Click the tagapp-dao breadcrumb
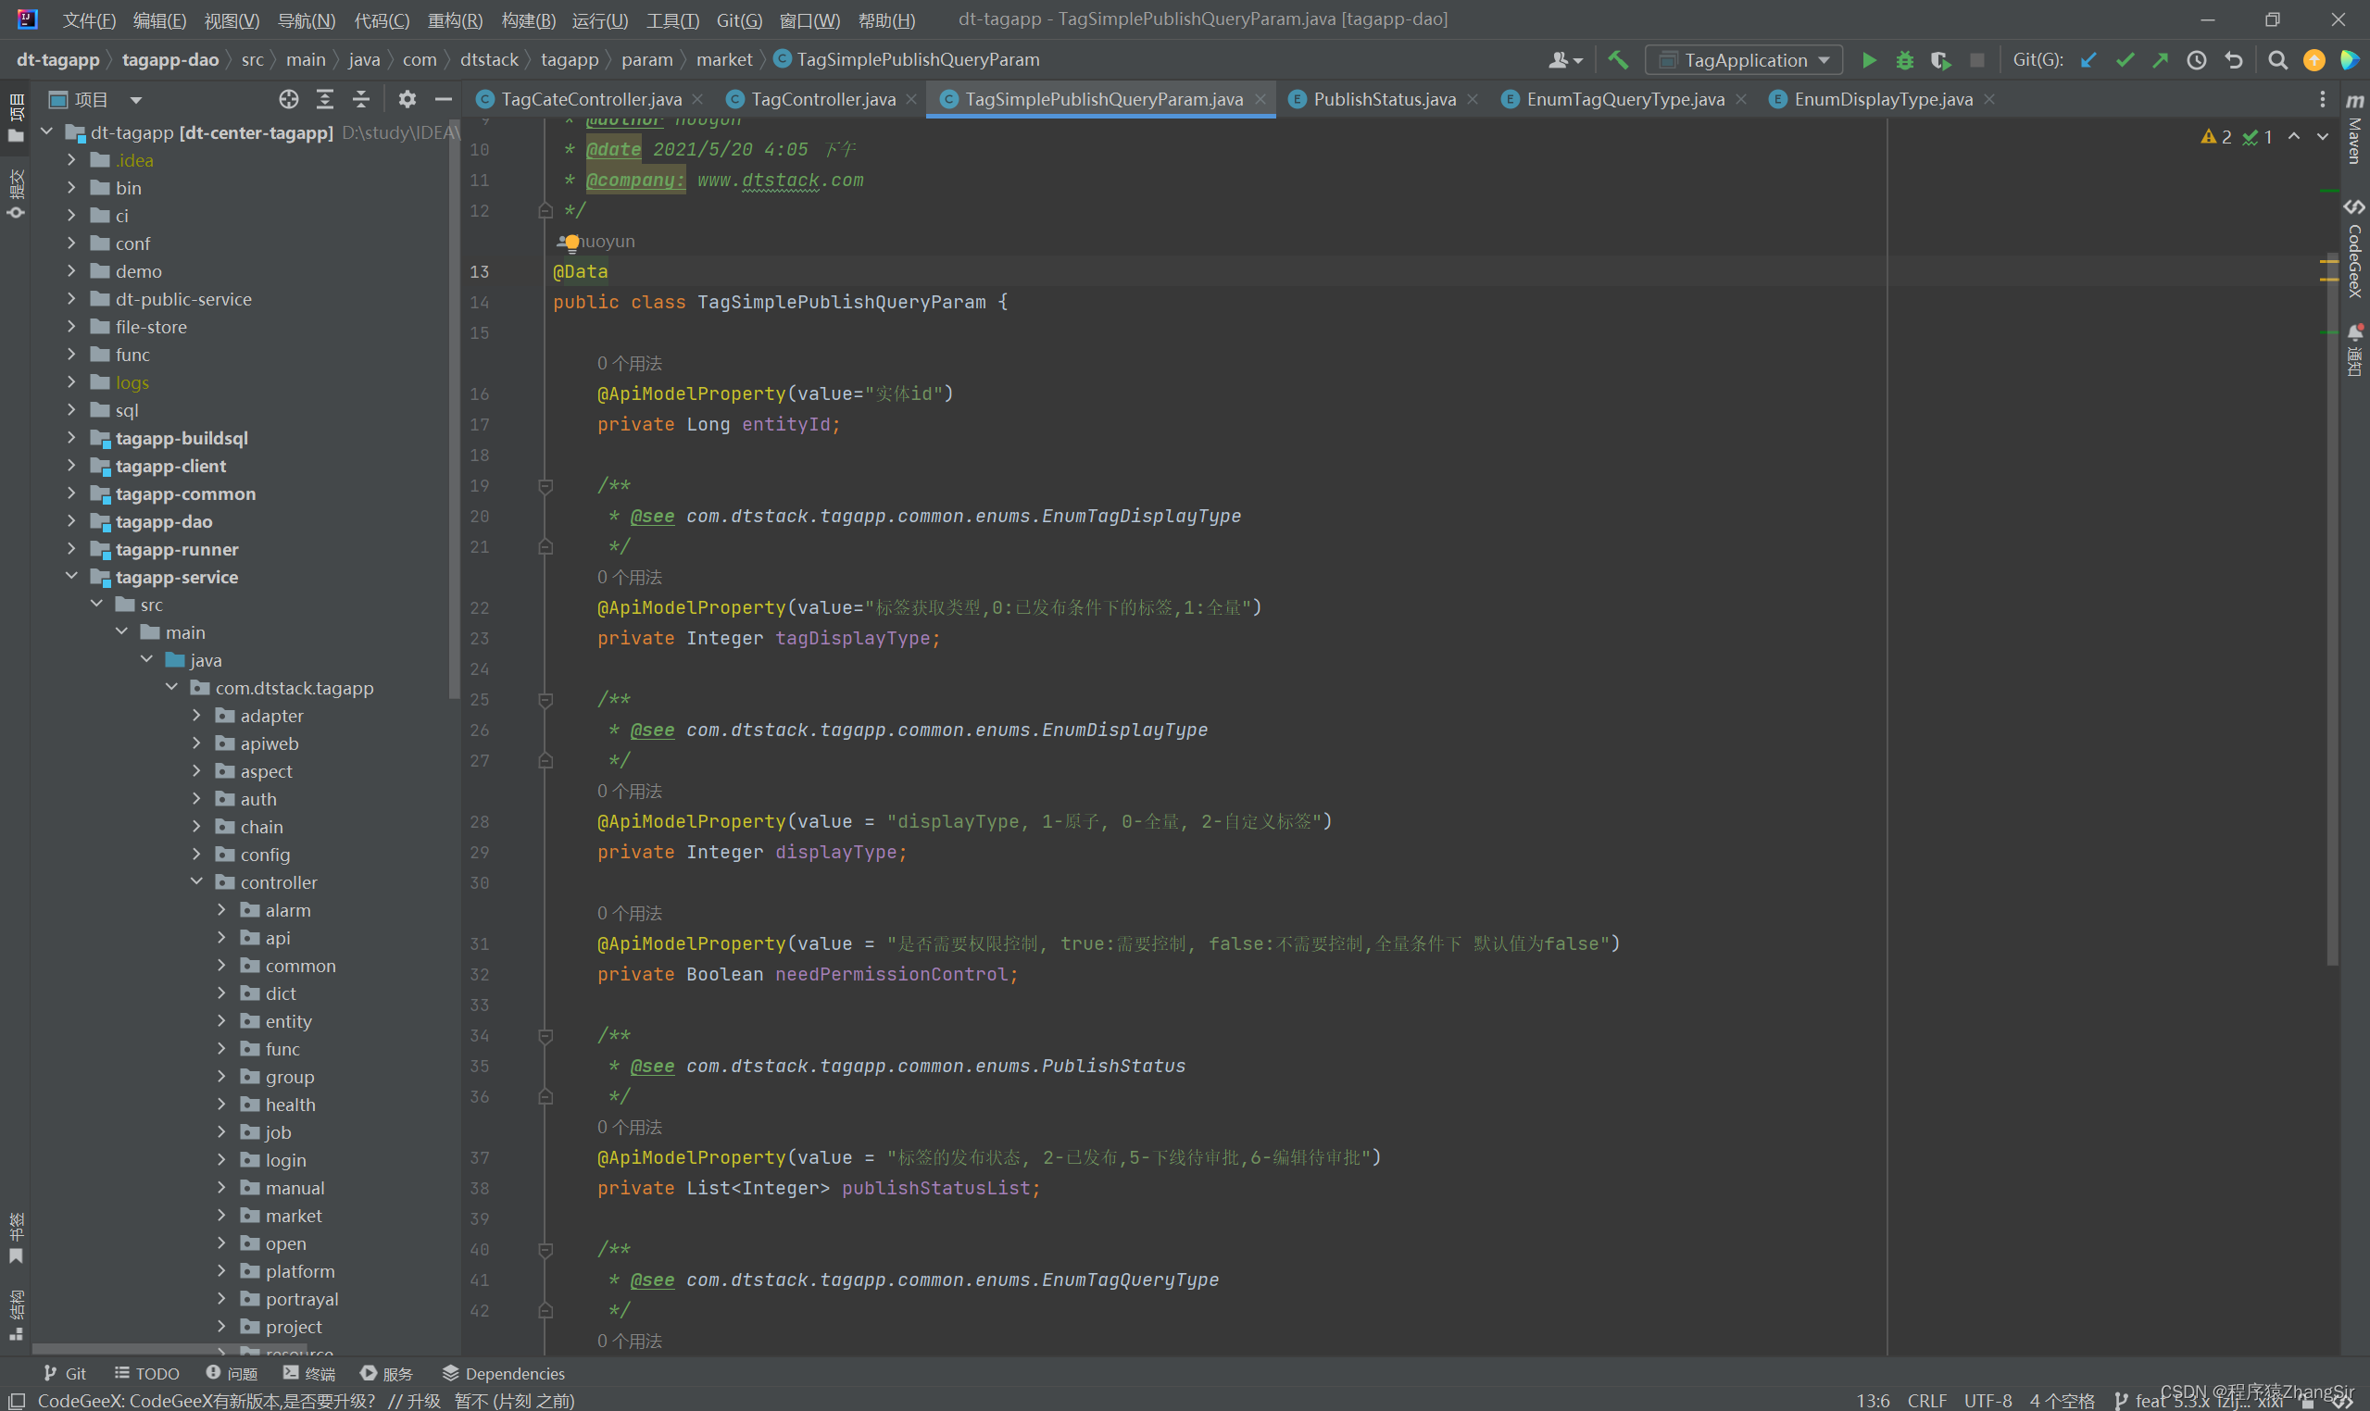This screenshot has width=2370, height=1411. pyautogui.click(x=170, y=60)
